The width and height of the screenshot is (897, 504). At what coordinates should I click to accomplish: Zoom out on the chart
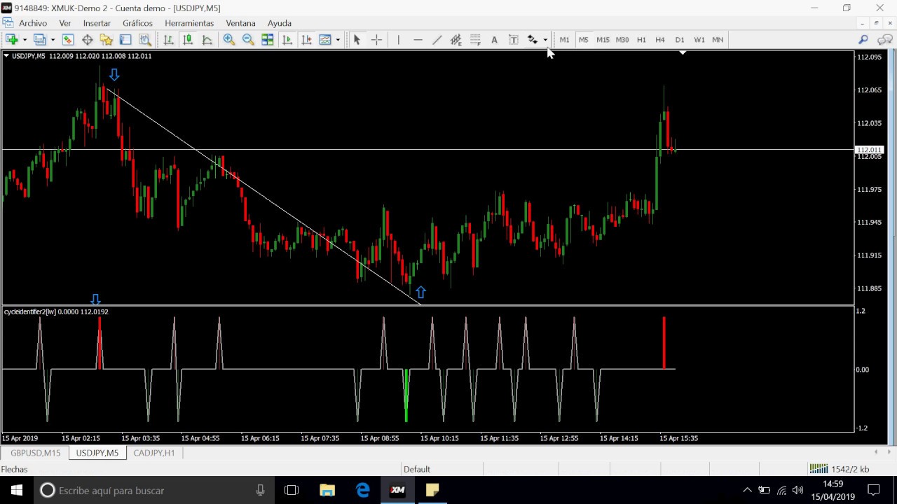pyautogui.click(x=248, y=40)
